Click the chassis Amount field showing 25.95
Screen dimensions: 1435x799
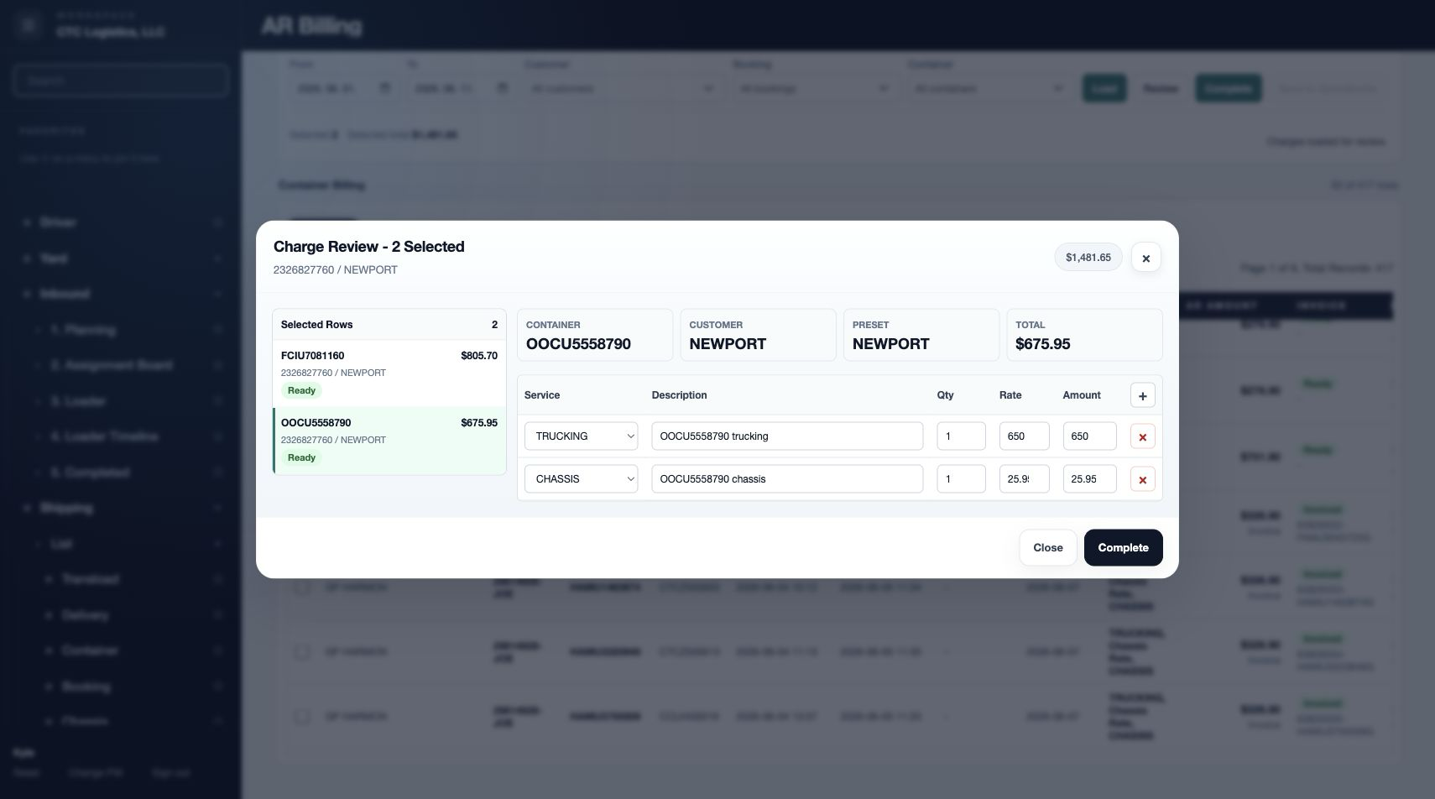tap(1089, 479)
